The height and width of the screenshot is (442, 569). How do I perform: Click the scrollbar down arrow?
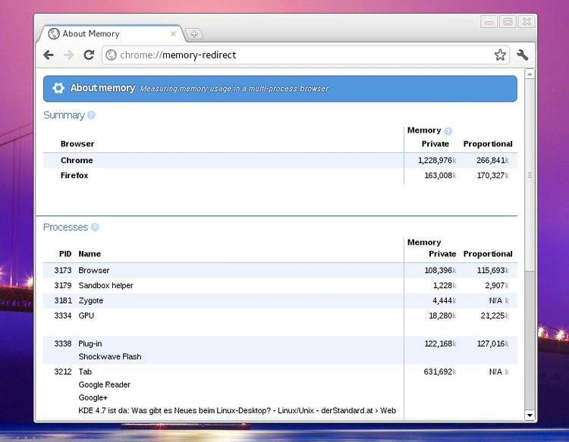click(x=530, y=415)
